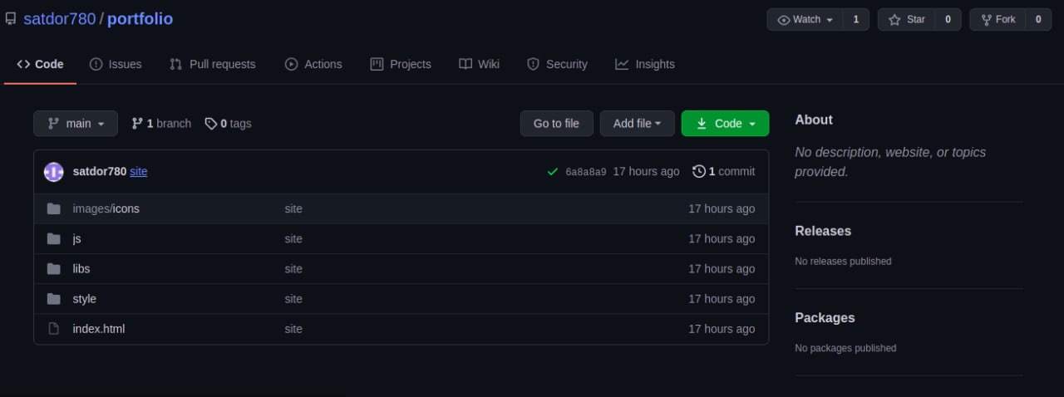Viewport: 1064px width, 397px height.
Task: Open the Wiki tab
Action: [x=480, y=64]
